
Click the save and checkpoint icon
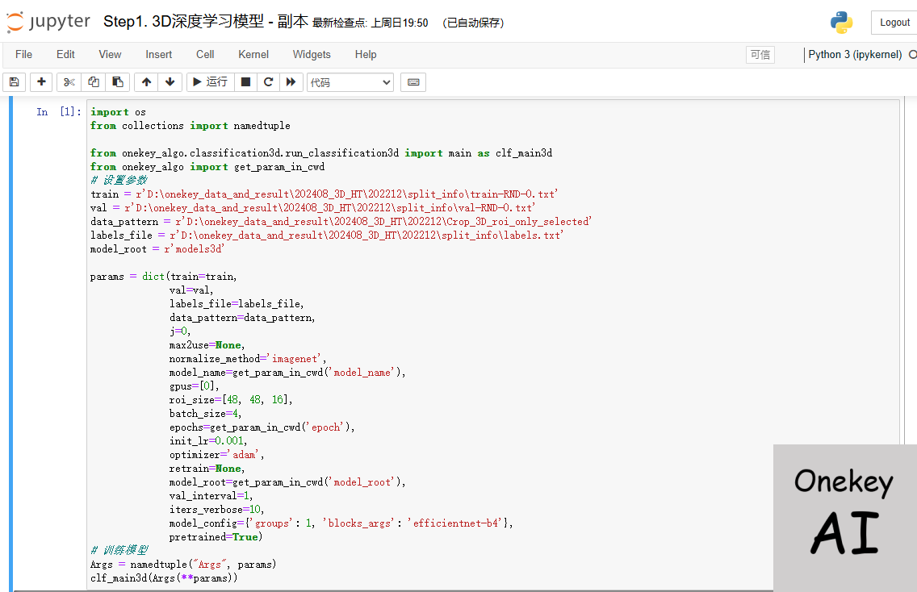14,82
